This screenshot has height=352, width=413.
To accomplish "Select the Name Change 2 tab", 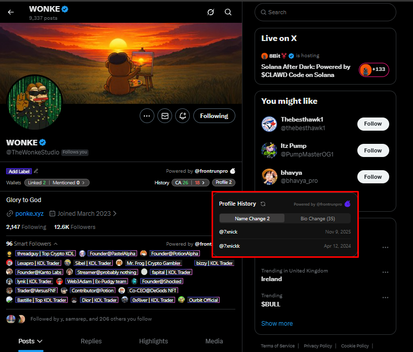I will point(252,219).
